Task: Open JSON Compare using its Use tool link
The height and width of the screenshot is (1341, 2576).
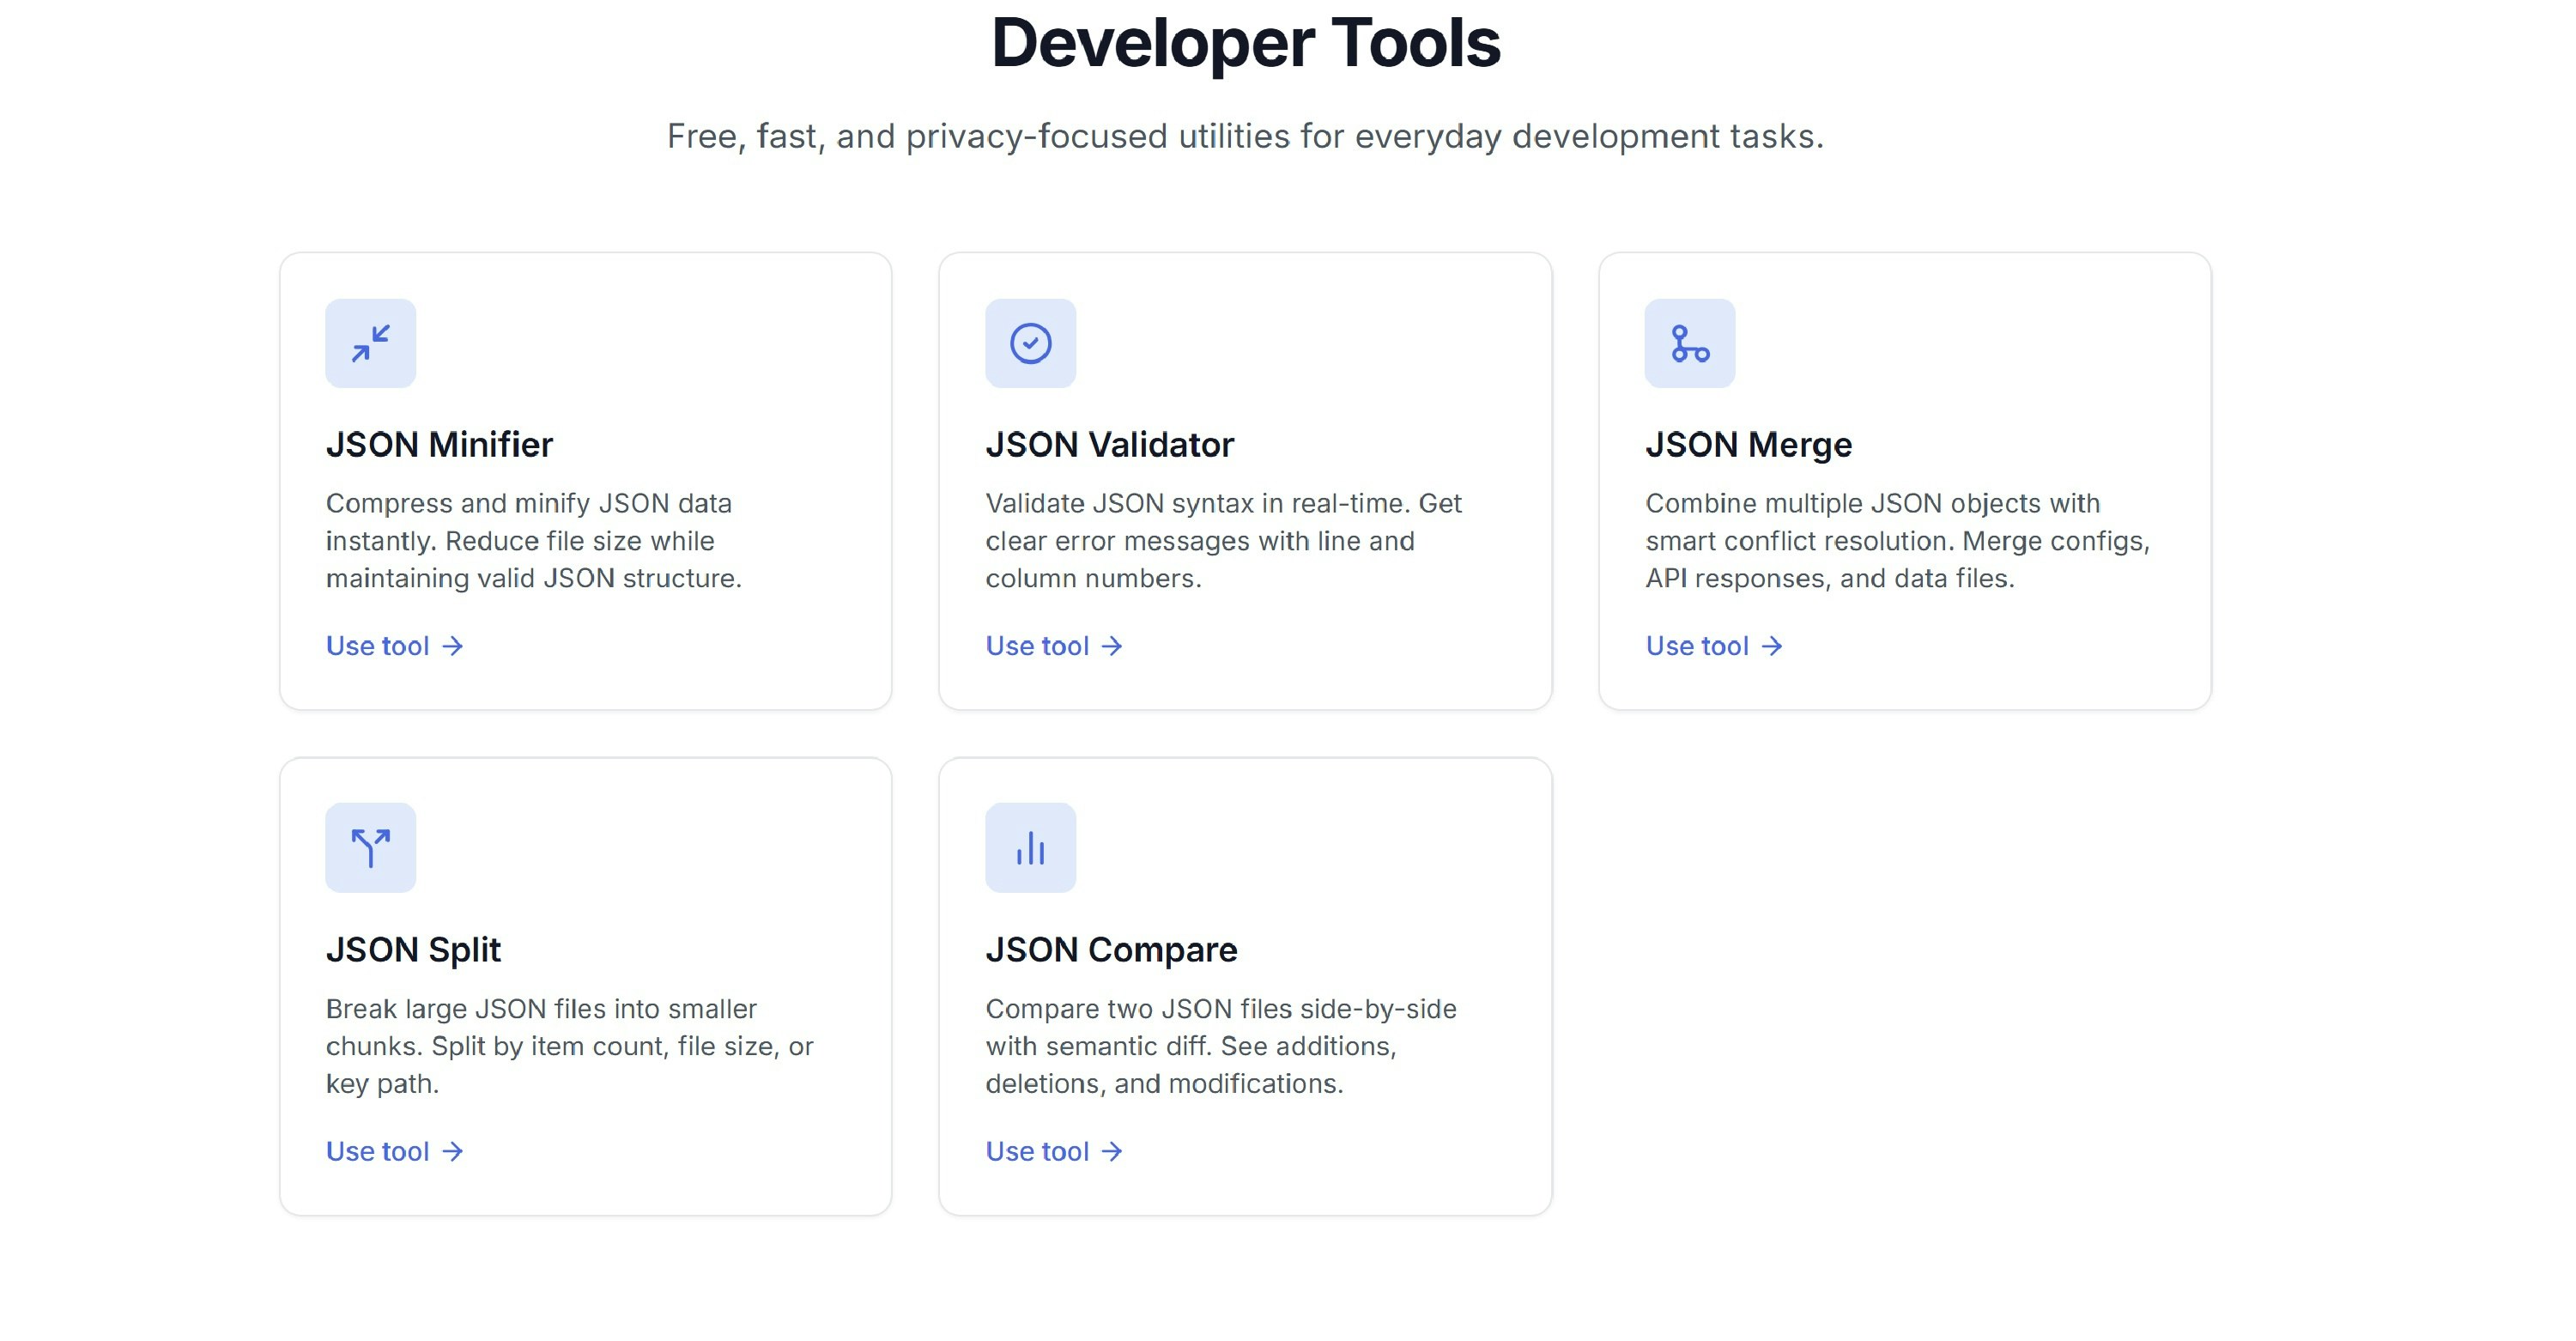Action: pyautogui.click(x=1038, y=1151)
